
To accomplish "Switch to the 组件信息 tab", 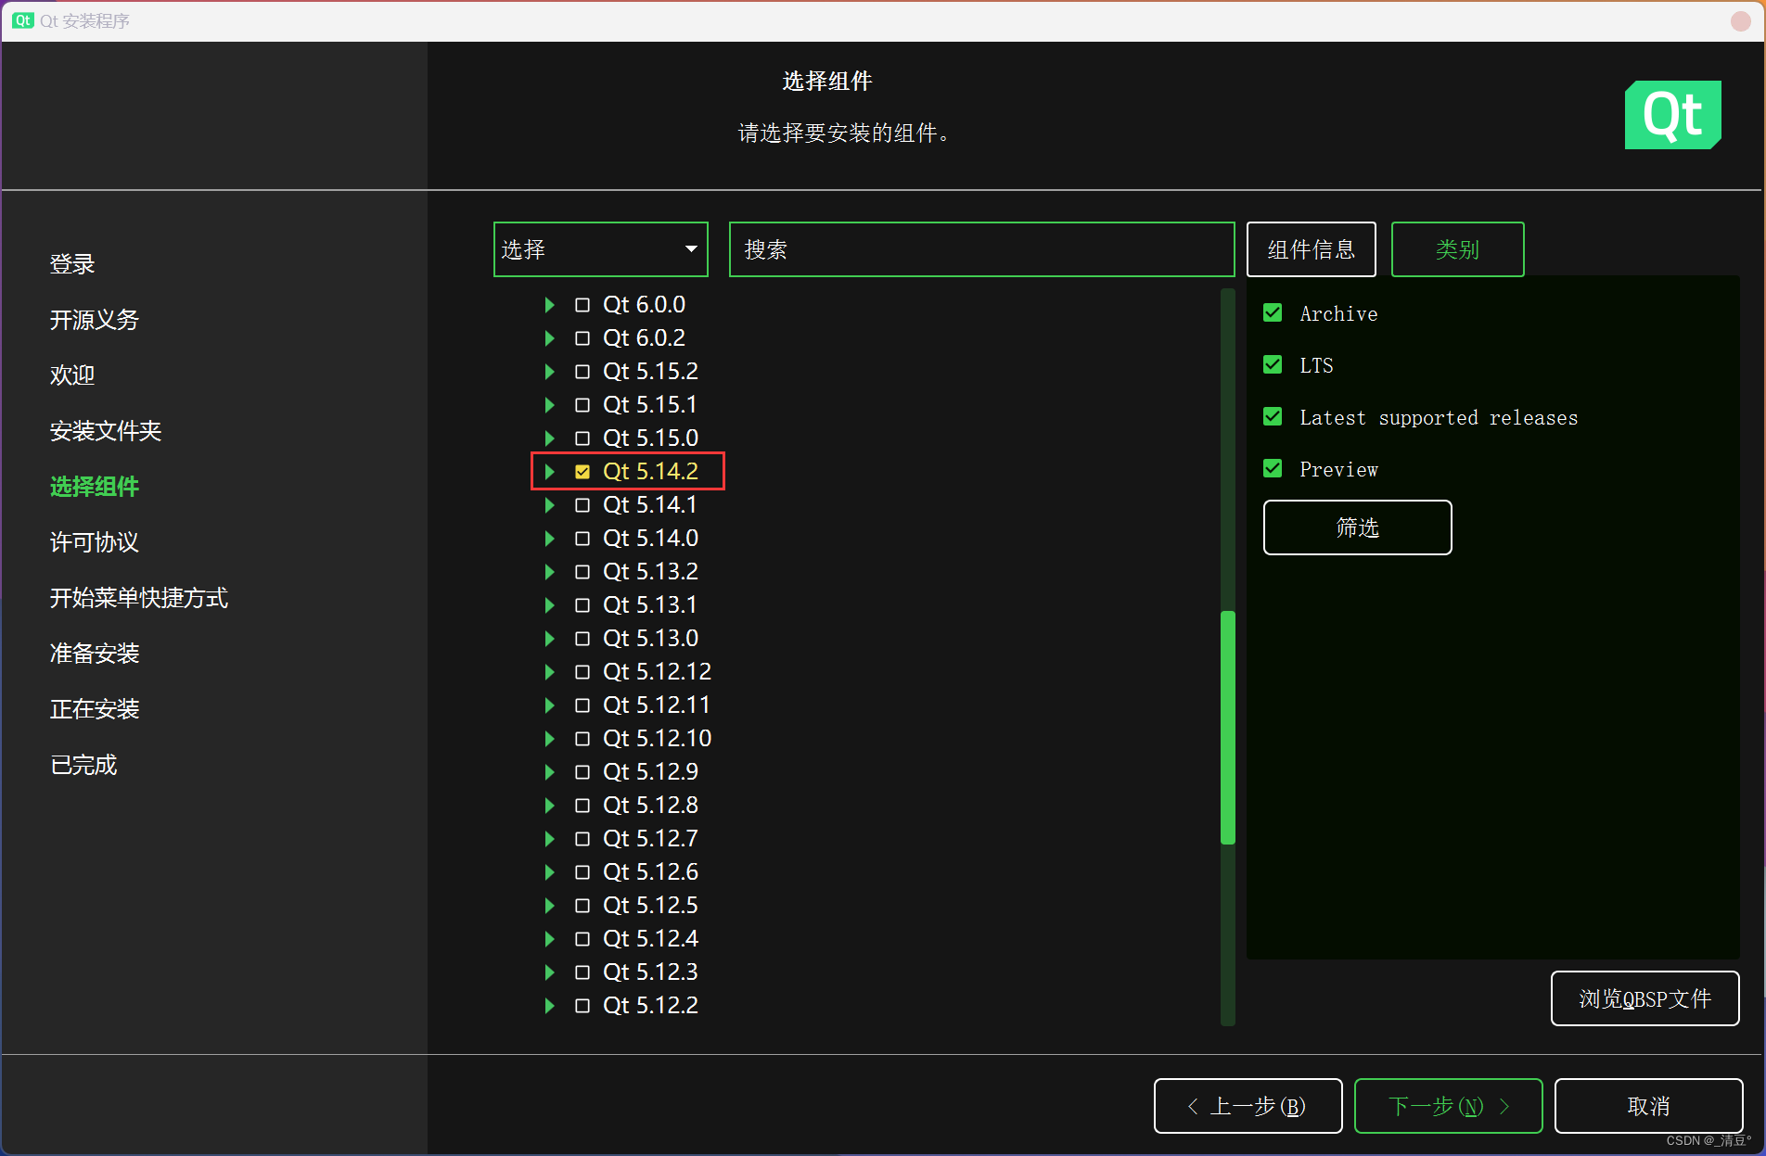I will click(1311, 249).
